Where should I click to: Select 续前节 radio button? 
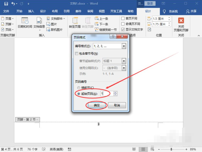click(x=79, y=88)
